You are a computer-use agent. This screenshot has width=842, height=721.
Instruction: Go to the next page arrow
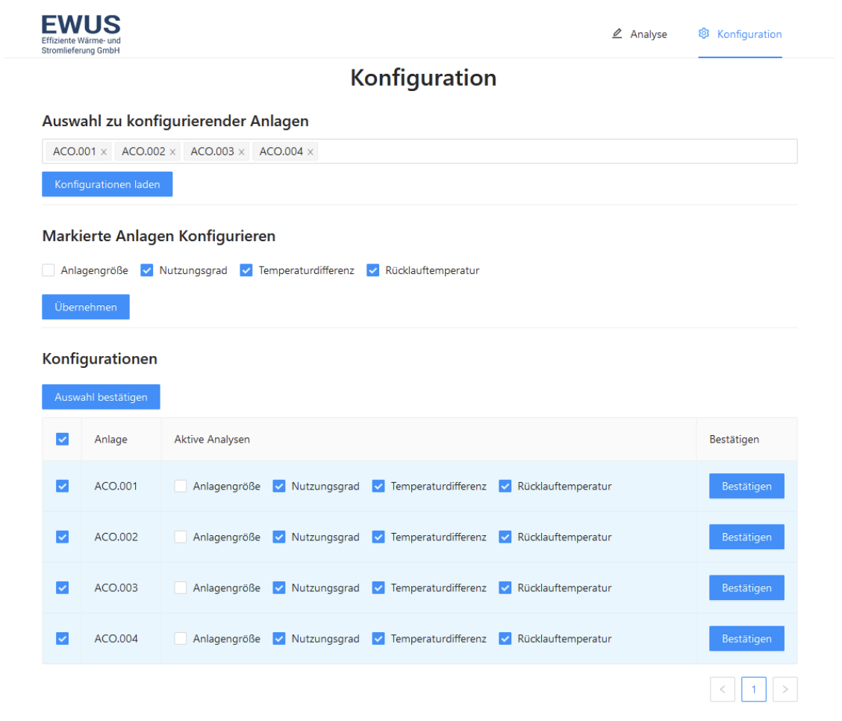[x=785, y=690]
